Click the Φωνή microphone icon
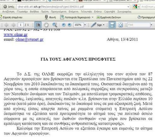 coord(46,17)
